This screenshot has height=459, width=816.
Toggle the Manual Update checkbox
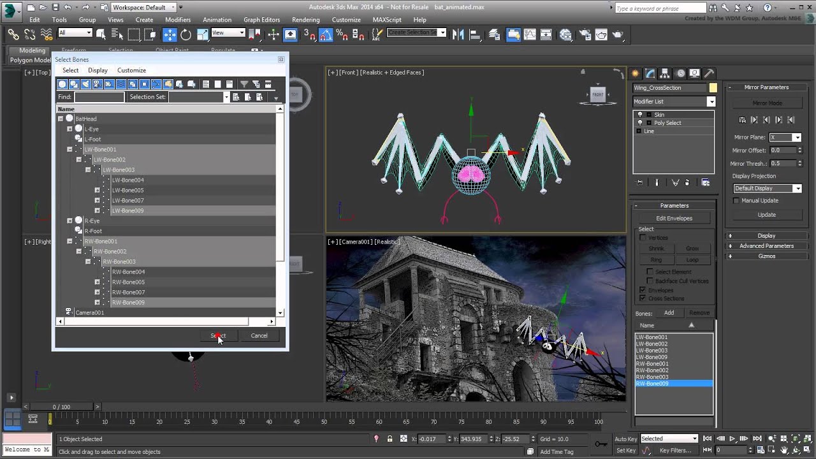coord(736,200)
